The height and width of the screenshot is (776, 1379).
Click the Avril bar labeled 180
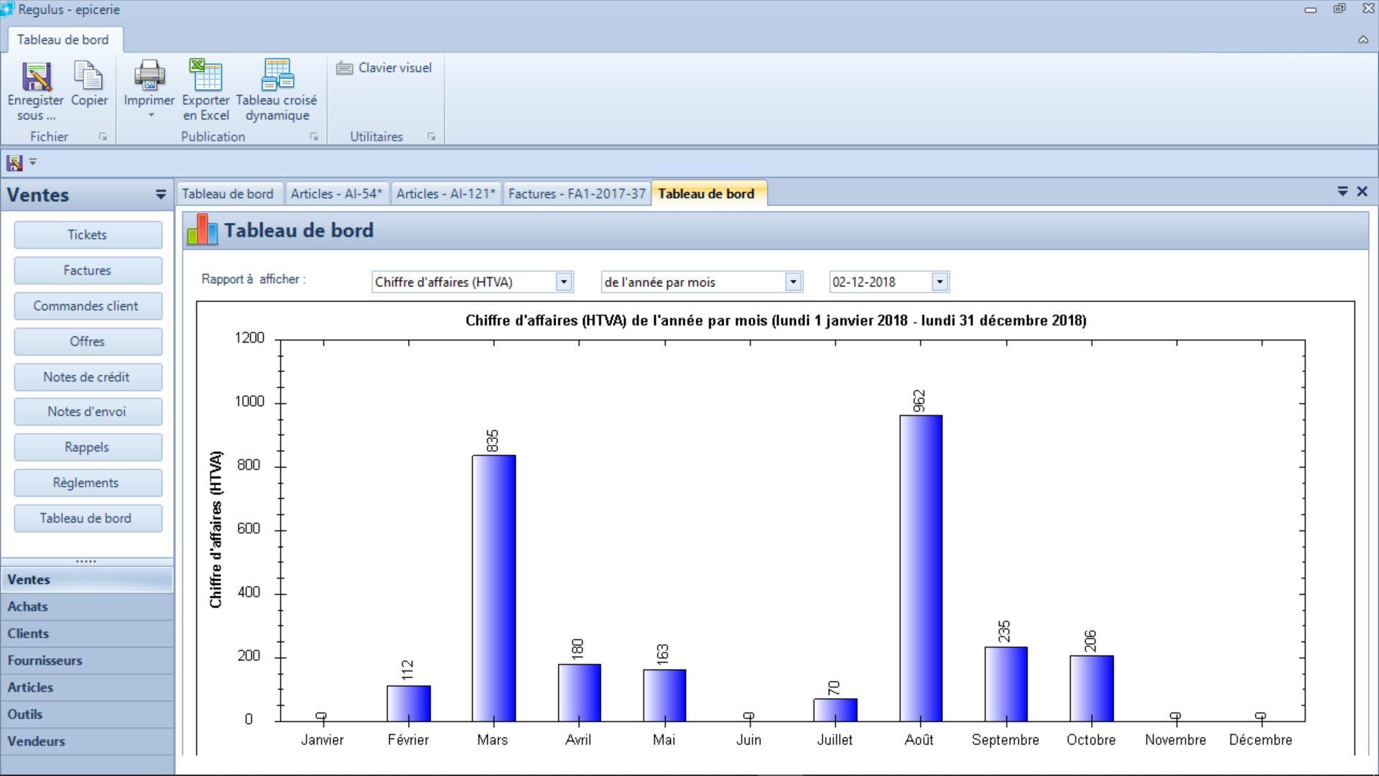[x=579, y=693]
